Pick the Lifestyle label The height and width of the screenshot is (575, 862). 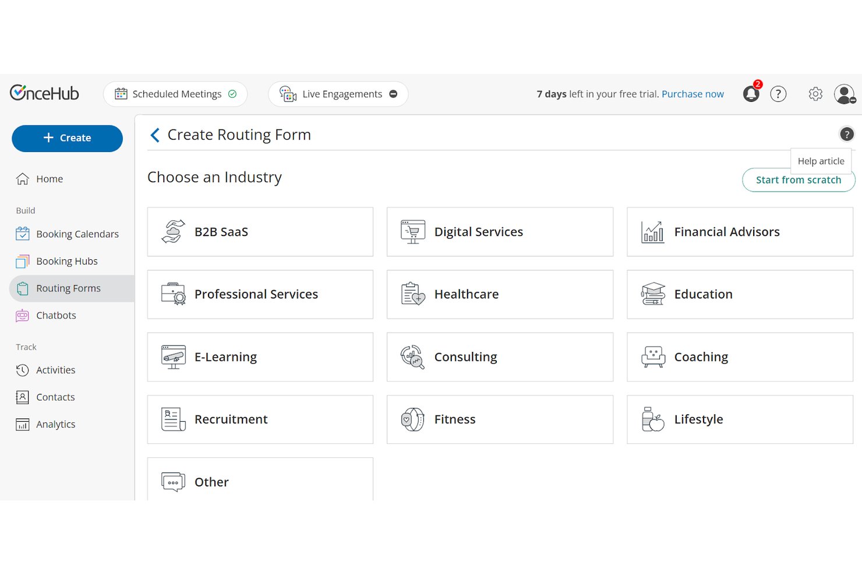(x=699, y=419)
